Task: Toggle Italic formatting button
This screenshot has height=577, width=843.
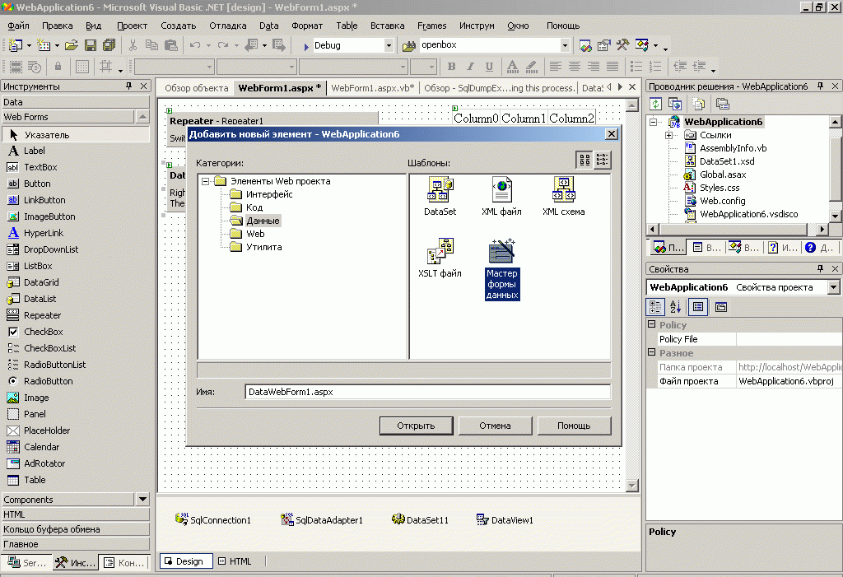Action: coord(470,67)
